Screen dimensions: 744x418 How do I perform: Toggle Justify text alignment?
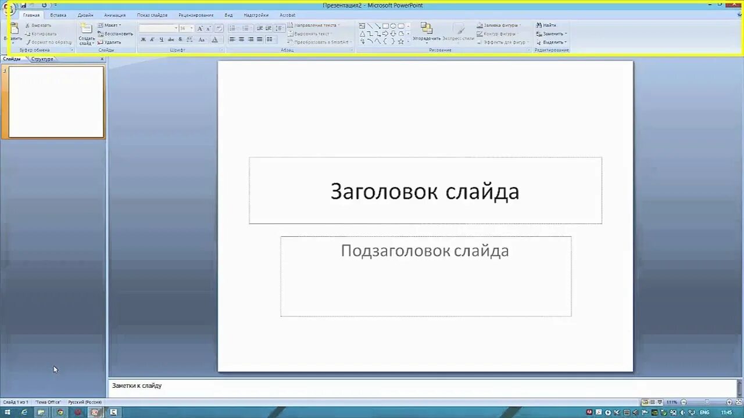pos(259,39)
